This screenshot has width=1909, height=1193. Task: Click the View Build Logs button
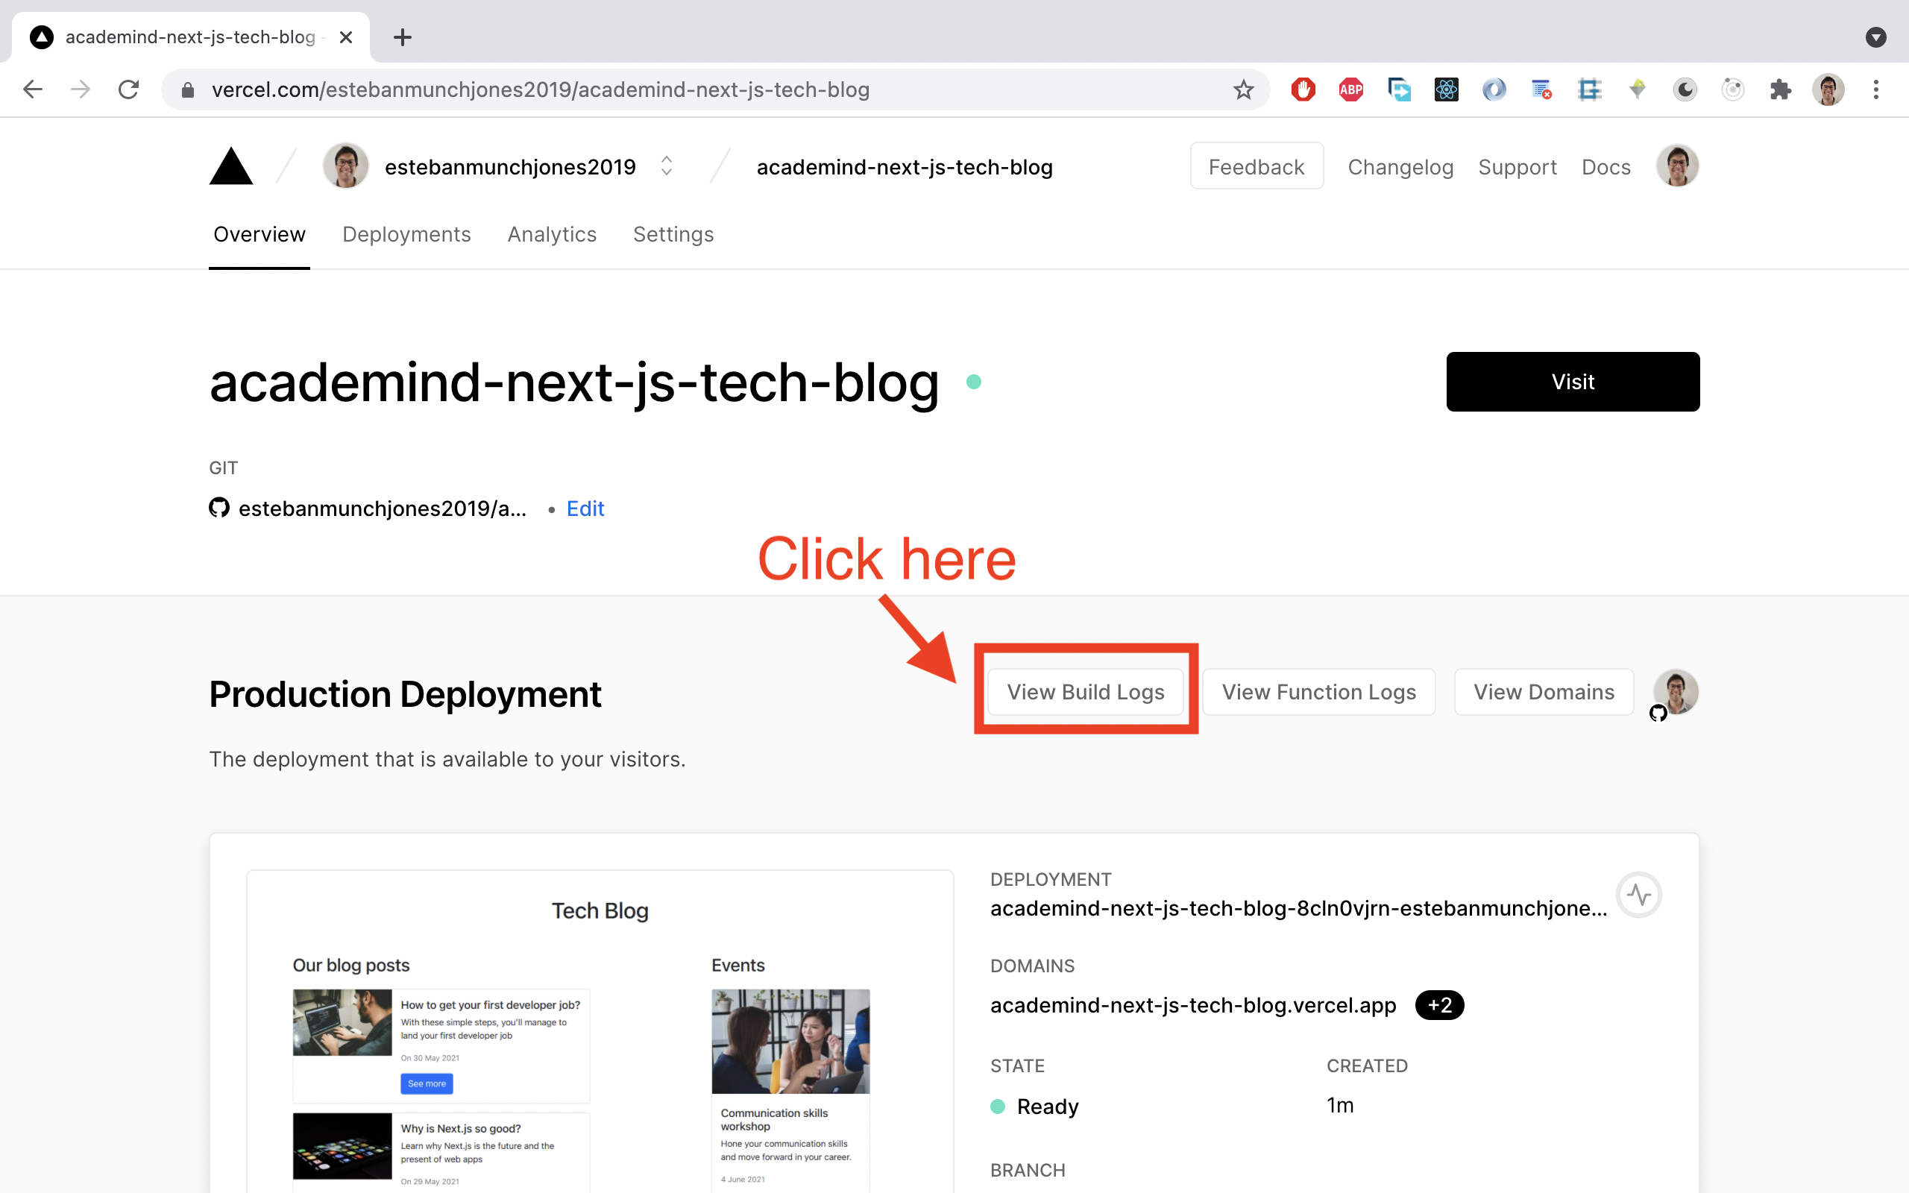pos(1086,691)
